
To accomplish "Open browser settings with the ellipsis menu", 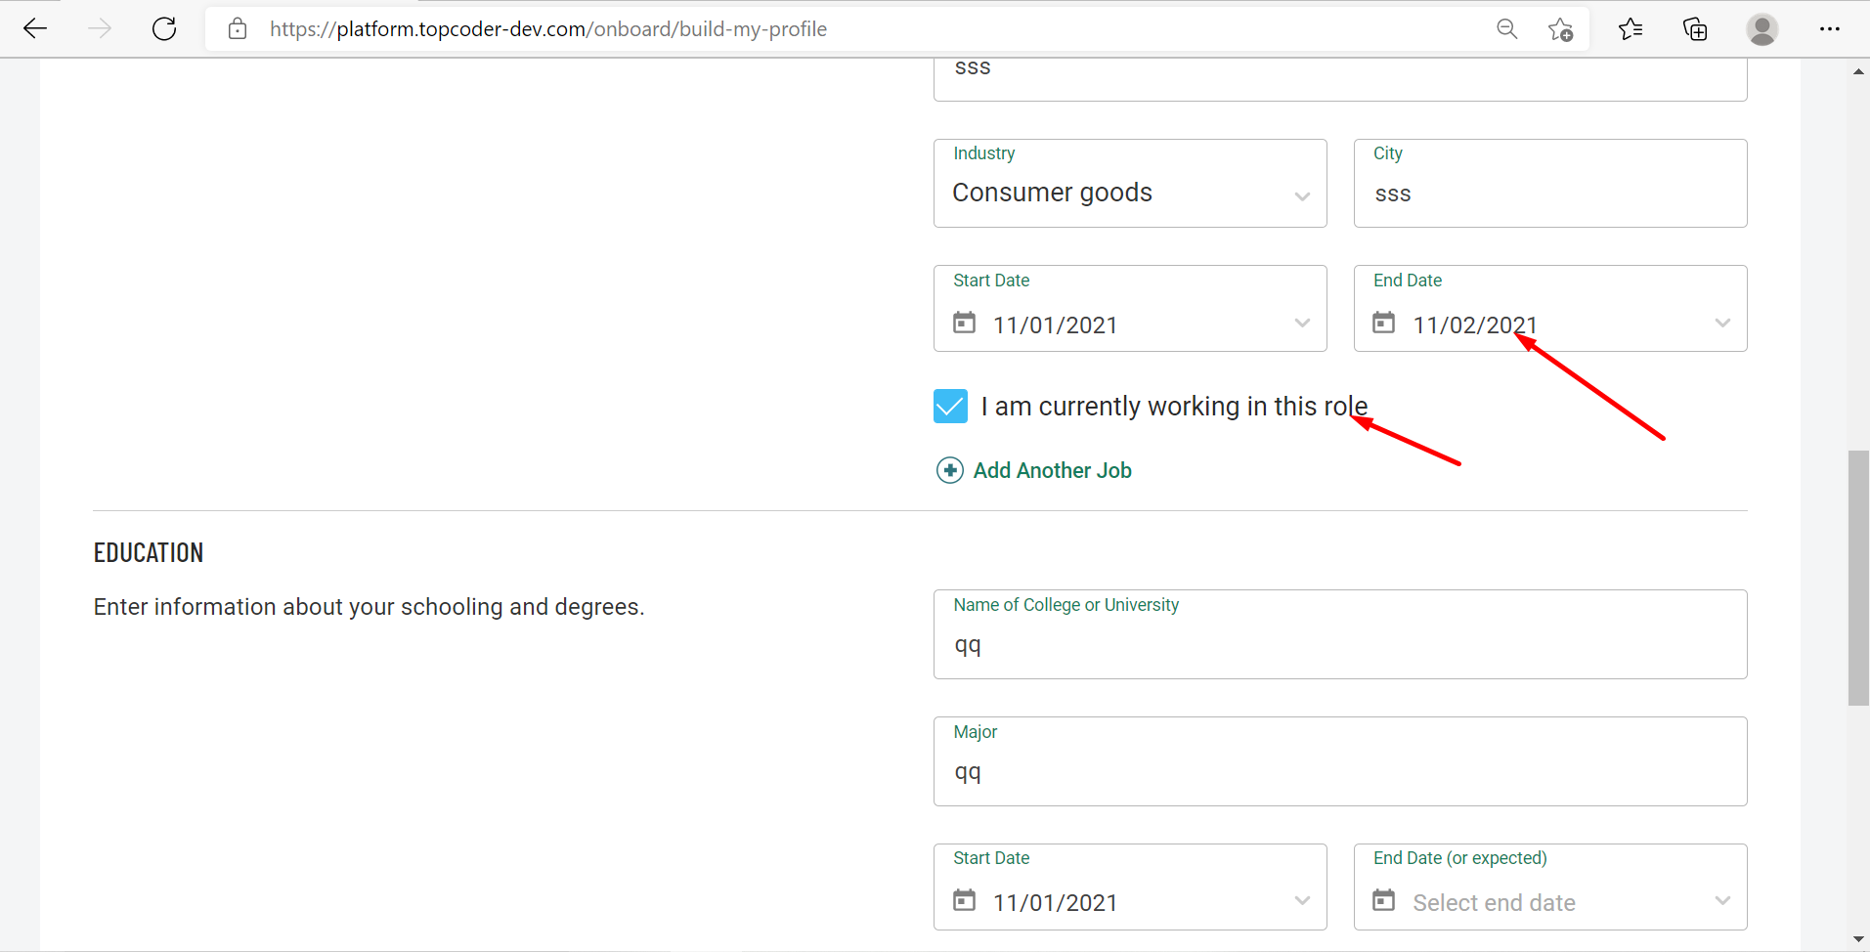I will point(1831,28).
